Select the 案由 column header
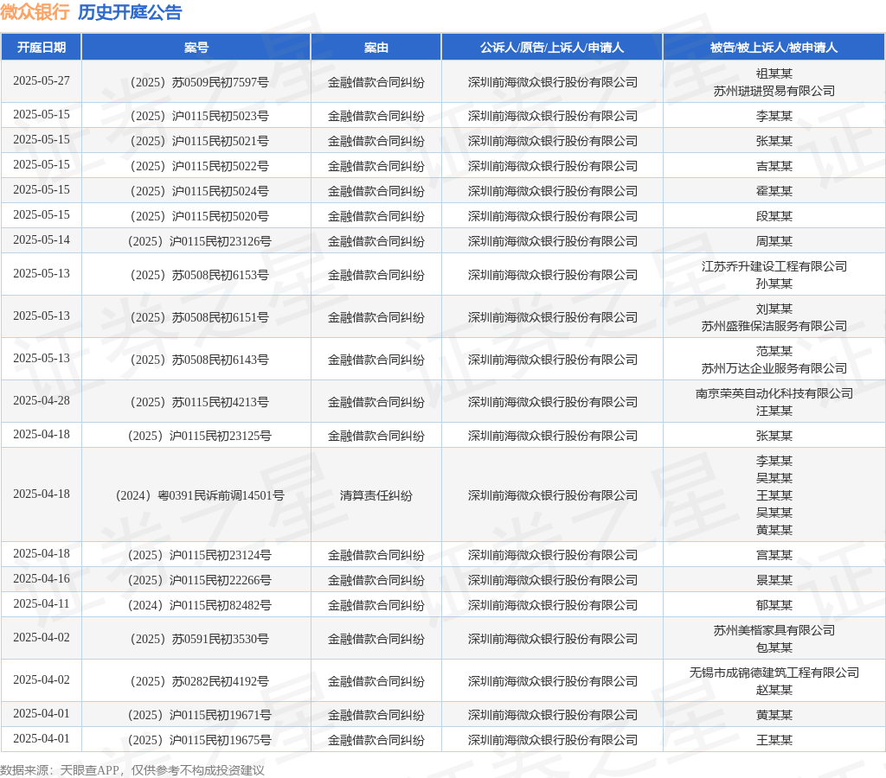886x778 pixels. (376, 47)
